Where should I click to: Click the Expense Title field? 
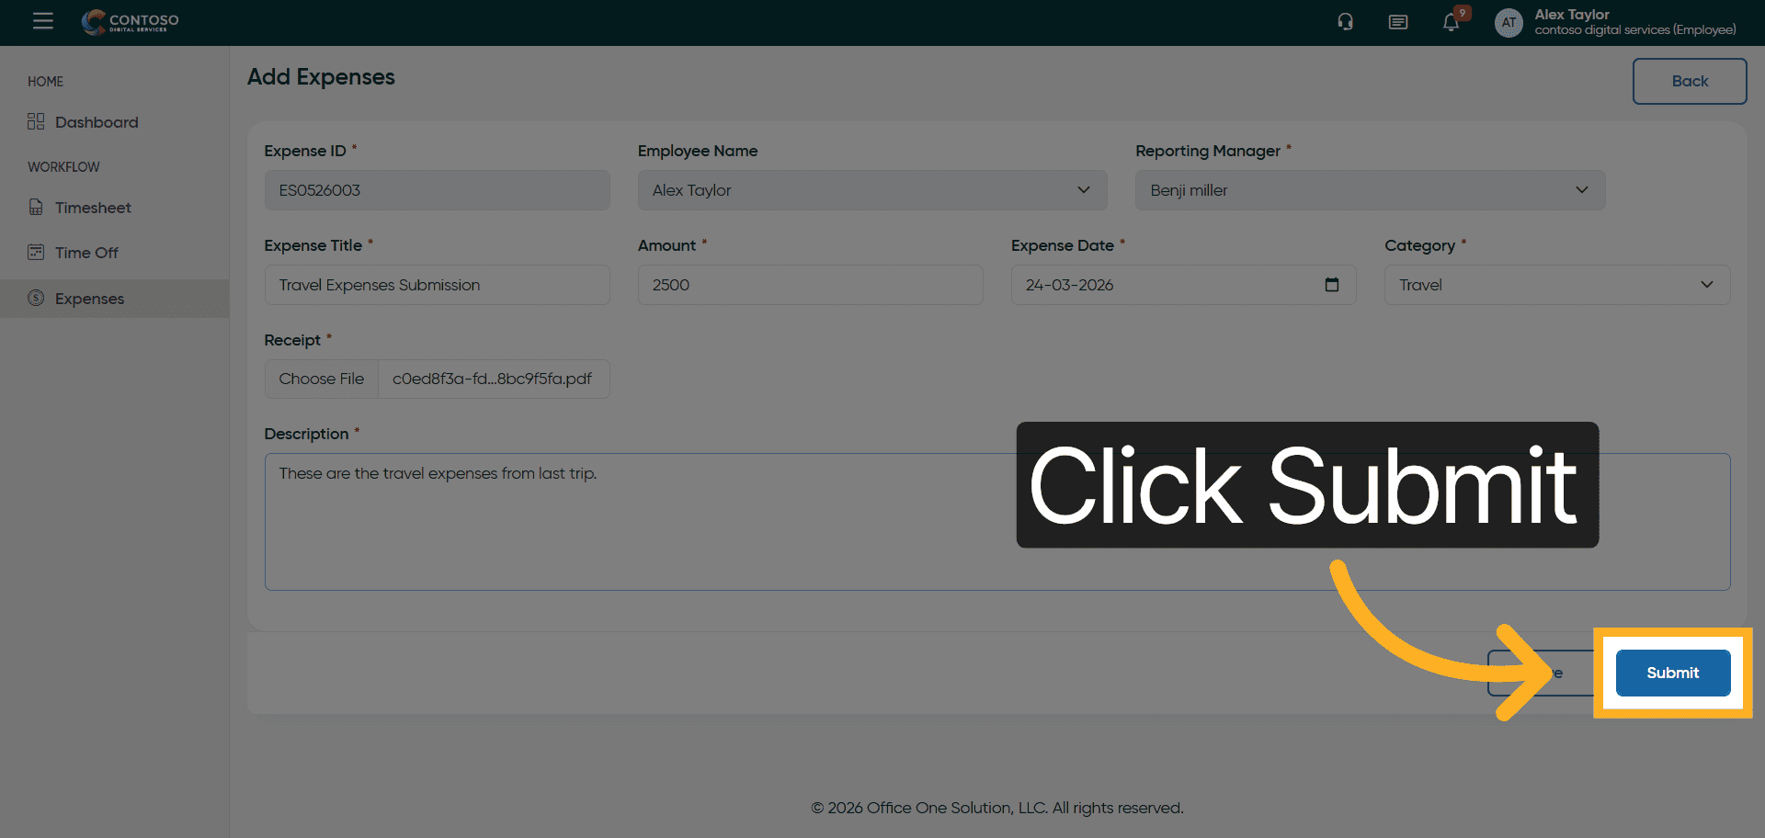(437, 285)
